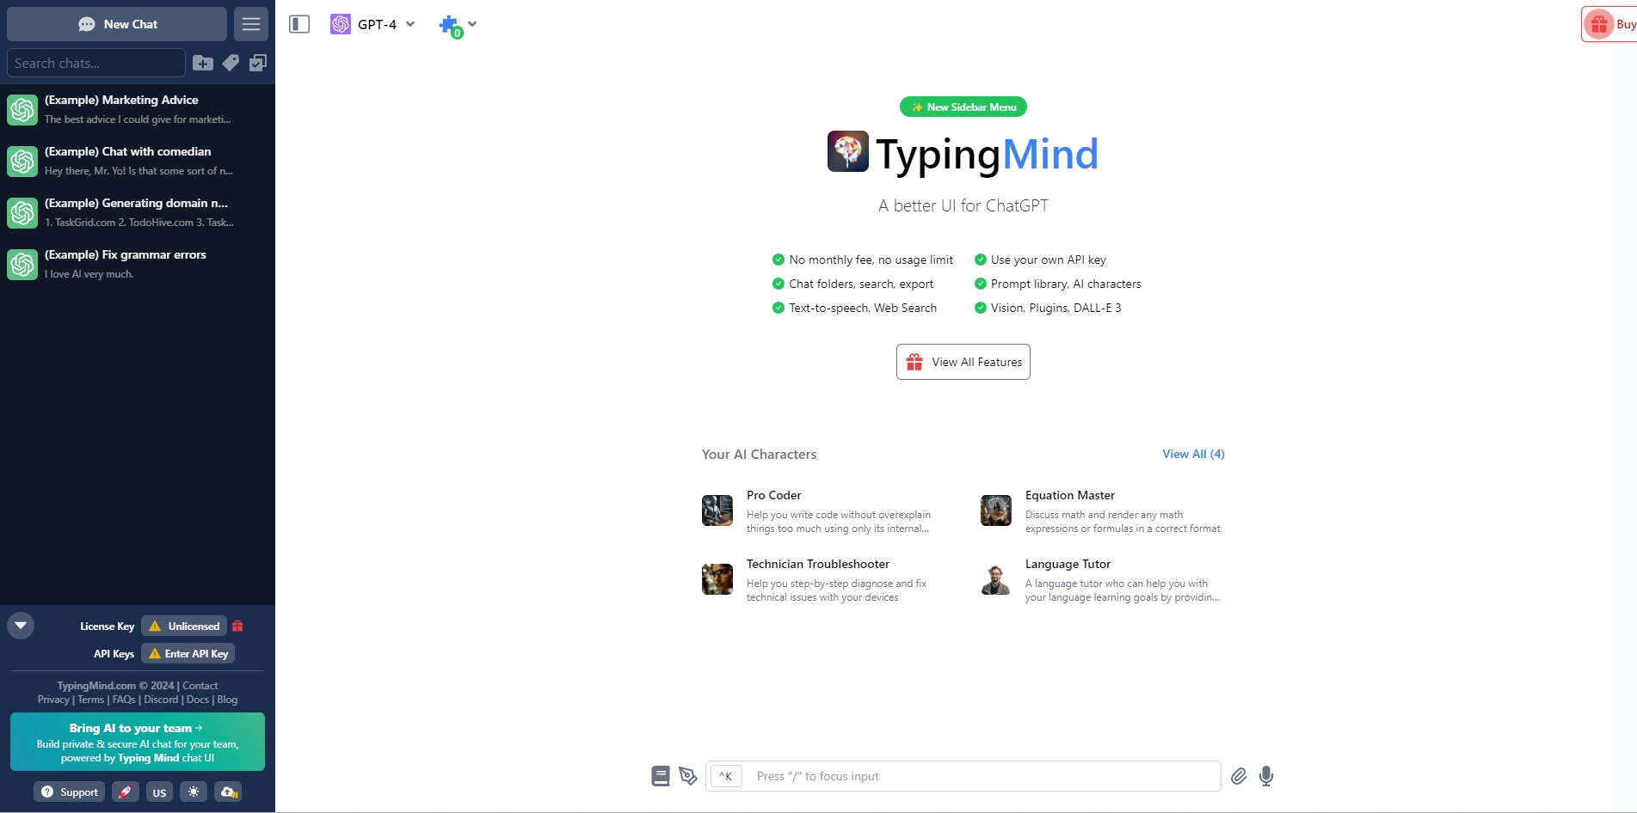Attach a file to your message

[1239, 776]
